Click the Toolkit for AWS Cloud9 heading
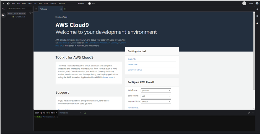Image resolution: width=260 pixels, height=134 pixels. (x=74, y=58)
